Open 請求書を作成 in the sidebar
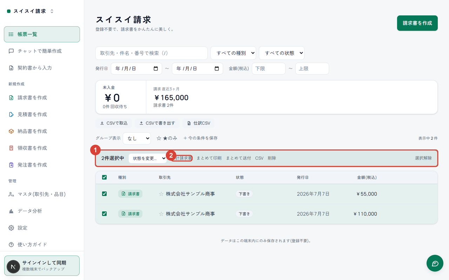The width and height of the screenshot is (449, 280). (42, 98)
